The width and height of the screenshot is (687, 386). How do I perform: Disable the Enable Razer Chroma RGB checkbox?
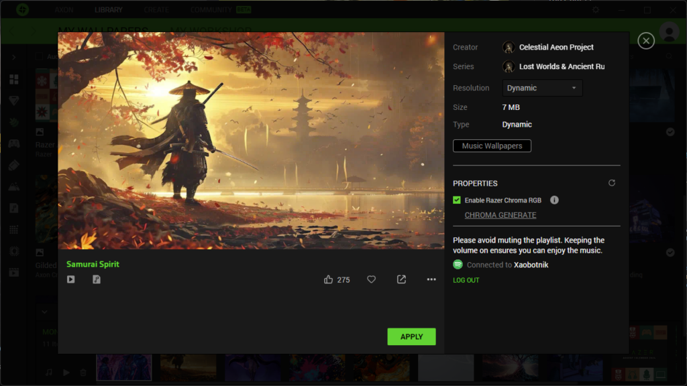[x=457, y=200]
